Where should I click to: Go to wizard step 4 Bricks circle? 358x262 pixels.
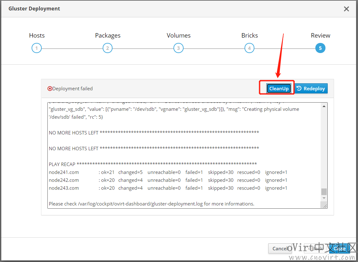[x=249, y=48]
